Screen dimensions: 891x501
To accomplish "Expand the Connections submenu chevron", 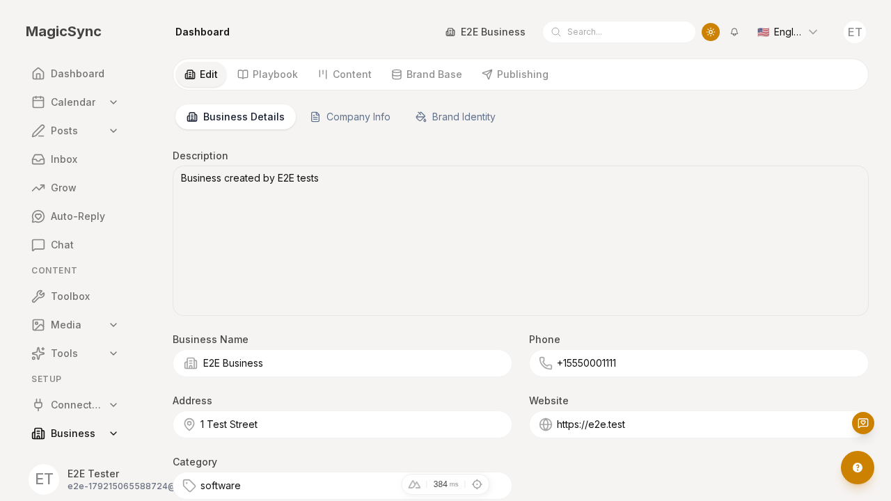I will [113, 405].
